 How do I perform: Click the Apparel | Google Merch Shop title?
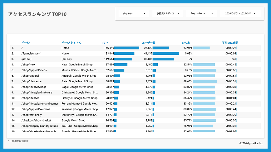tap(79, 76)
